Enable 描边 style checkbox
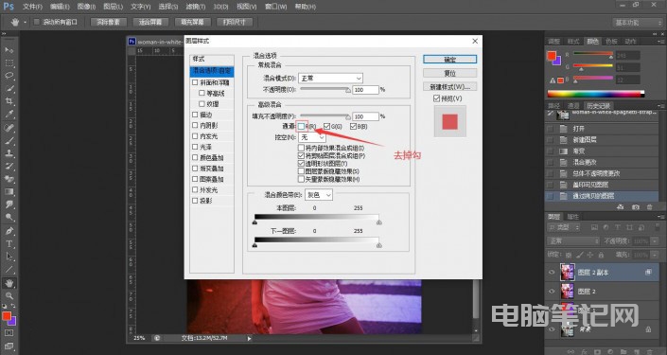The height and width of the screenshot is (355, 667). [195, 115]
